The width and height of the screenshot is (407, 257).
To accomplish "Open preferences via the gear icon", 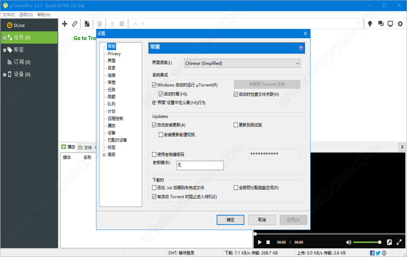I will (400, 24).
